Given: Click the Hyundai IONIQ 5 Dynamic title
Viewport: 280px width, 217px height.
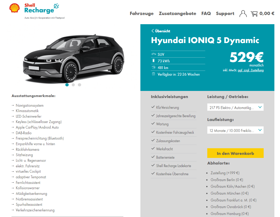Looking at the screenshot, I should (205, 40).
